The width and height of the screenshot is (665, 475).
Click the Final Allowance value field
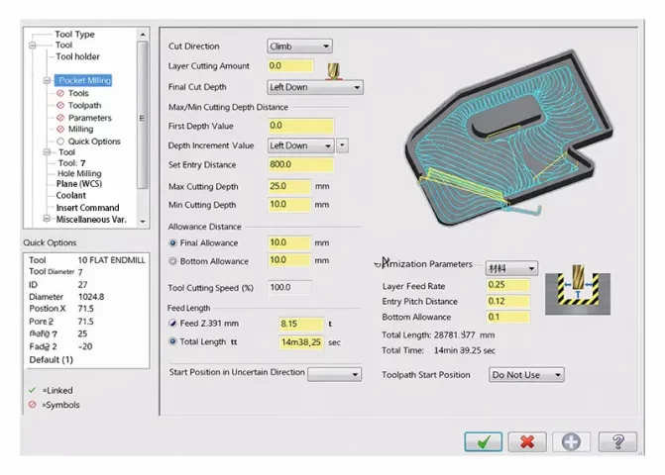[289, 242]
